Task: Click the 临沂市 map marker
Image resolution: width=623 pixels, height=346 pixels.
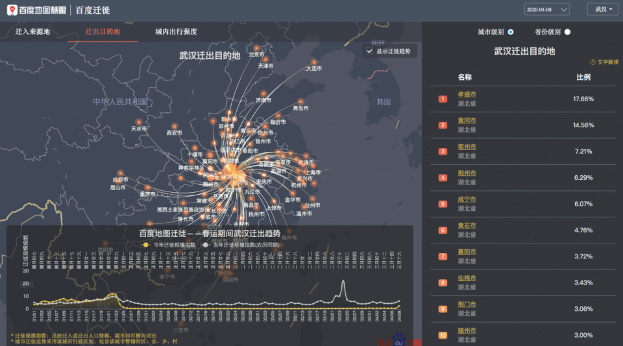Action: (278, 116)
